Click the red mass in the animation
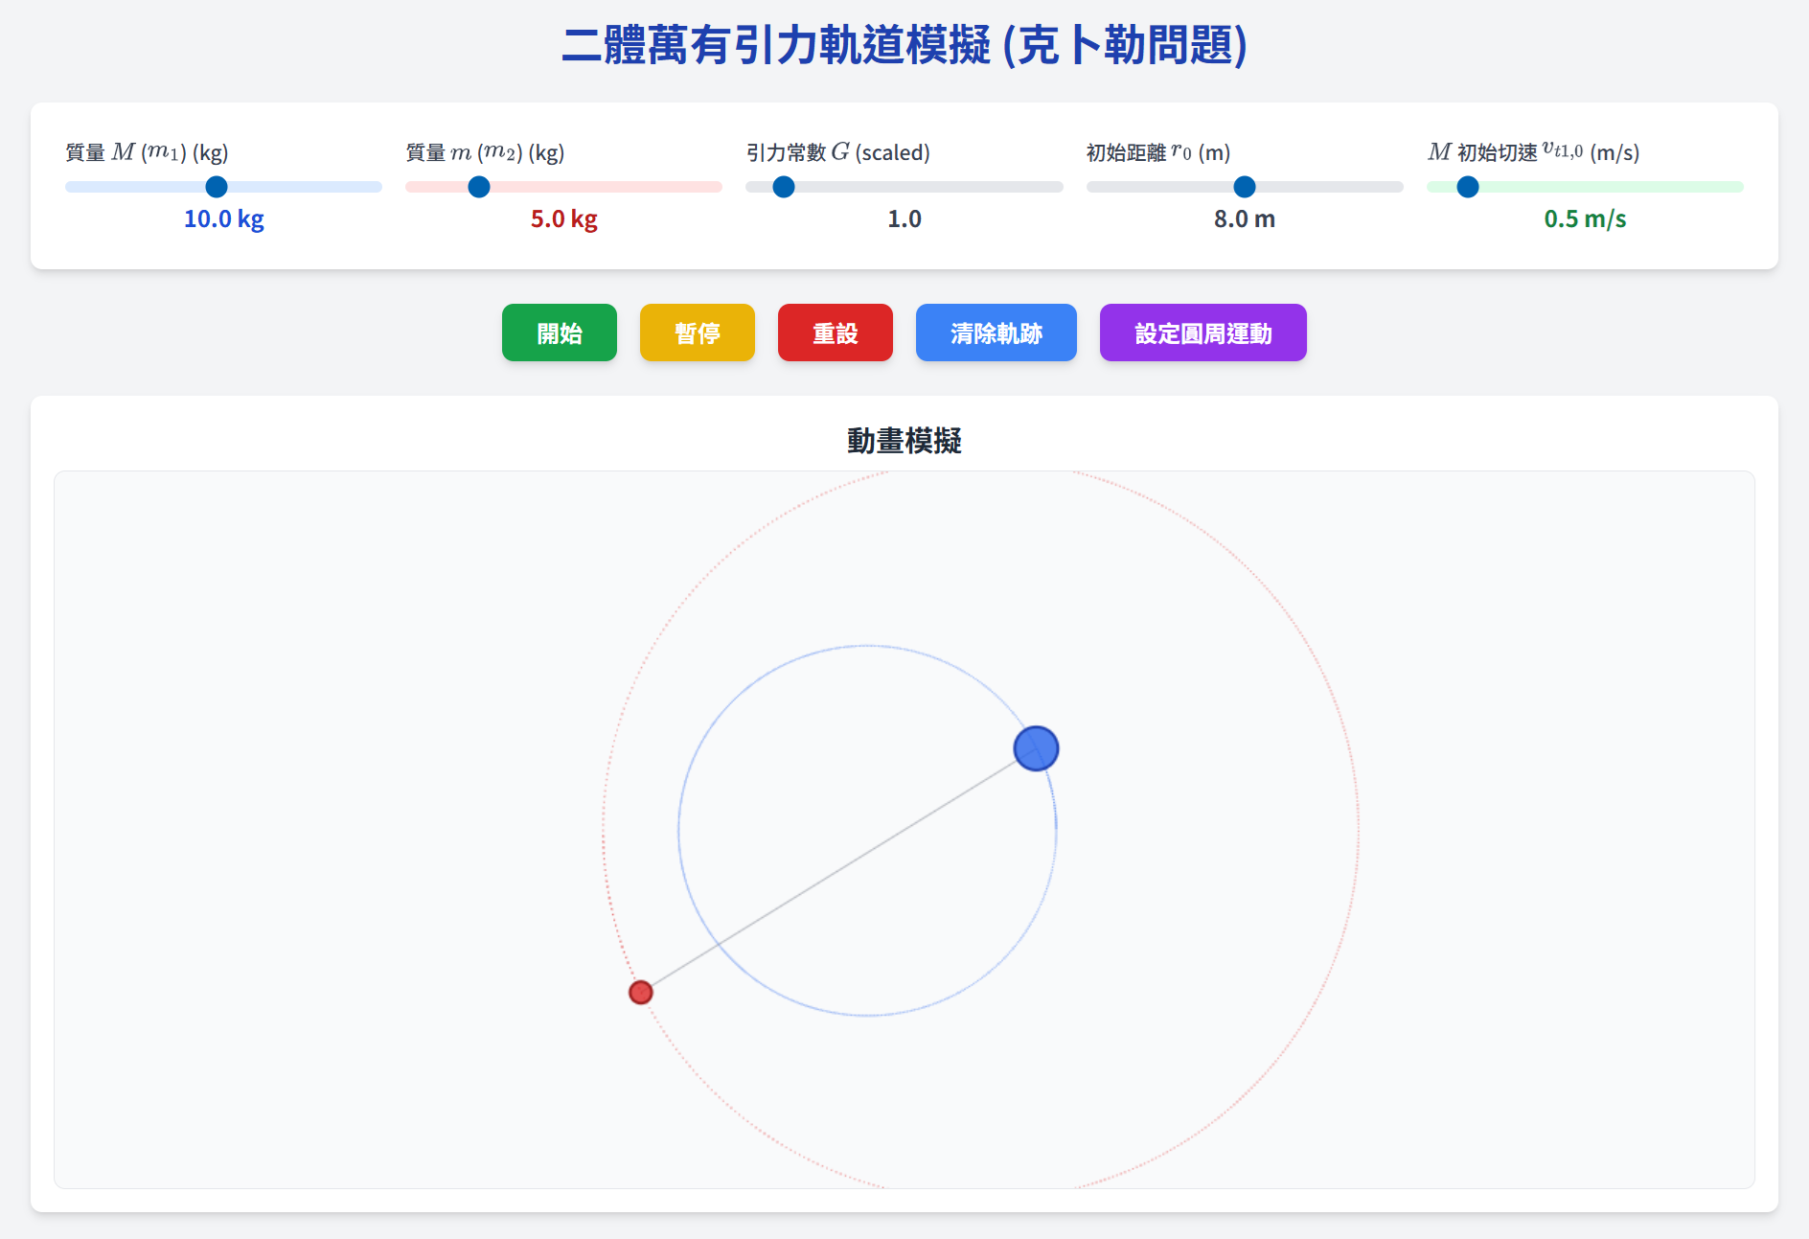 click(640, 992)
